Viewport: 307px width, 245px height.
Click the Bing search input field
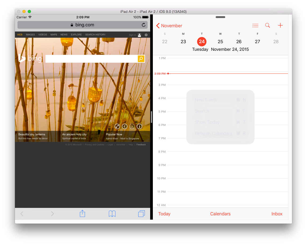[92, 59]
